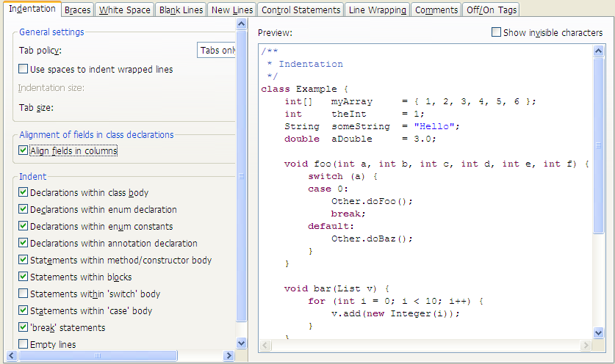Click 'String someString' line in preview

tap(372, 126)
